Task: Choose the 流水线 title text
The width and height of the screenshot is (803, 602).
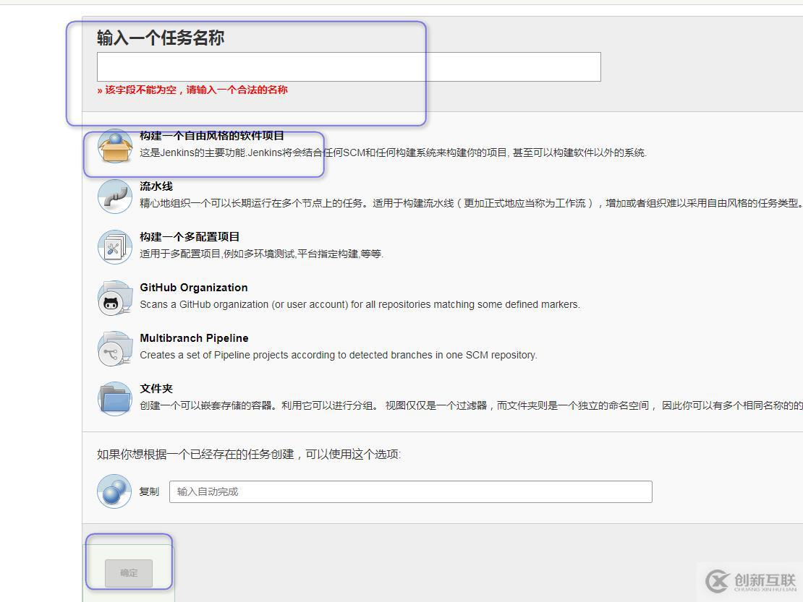Action: click(156, 186)
